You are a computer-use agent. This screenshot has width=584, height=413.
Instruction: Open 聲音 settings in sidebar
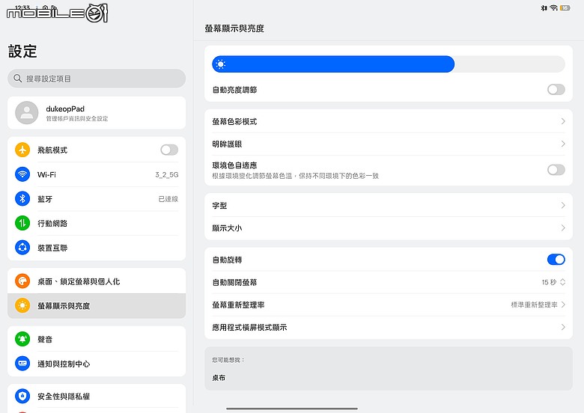point(97,339)
